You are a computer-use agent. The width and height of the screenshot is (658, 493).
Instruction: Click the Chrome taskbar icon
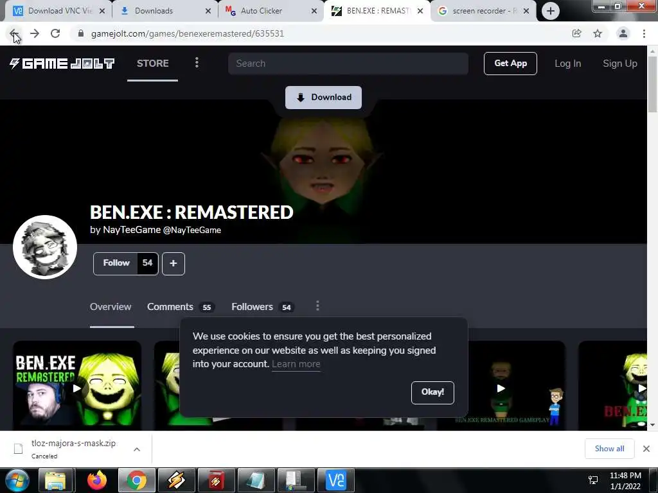click(137, 481)
